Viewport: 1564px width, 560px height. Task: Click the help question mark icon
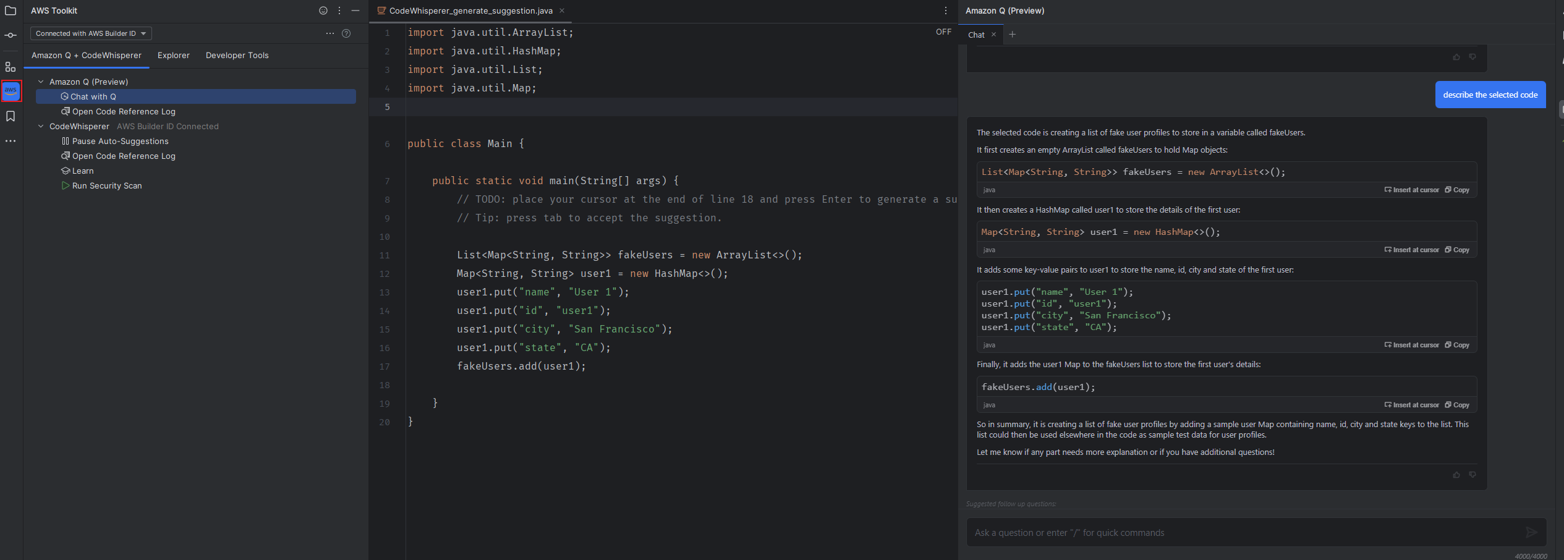pos(346,33)
